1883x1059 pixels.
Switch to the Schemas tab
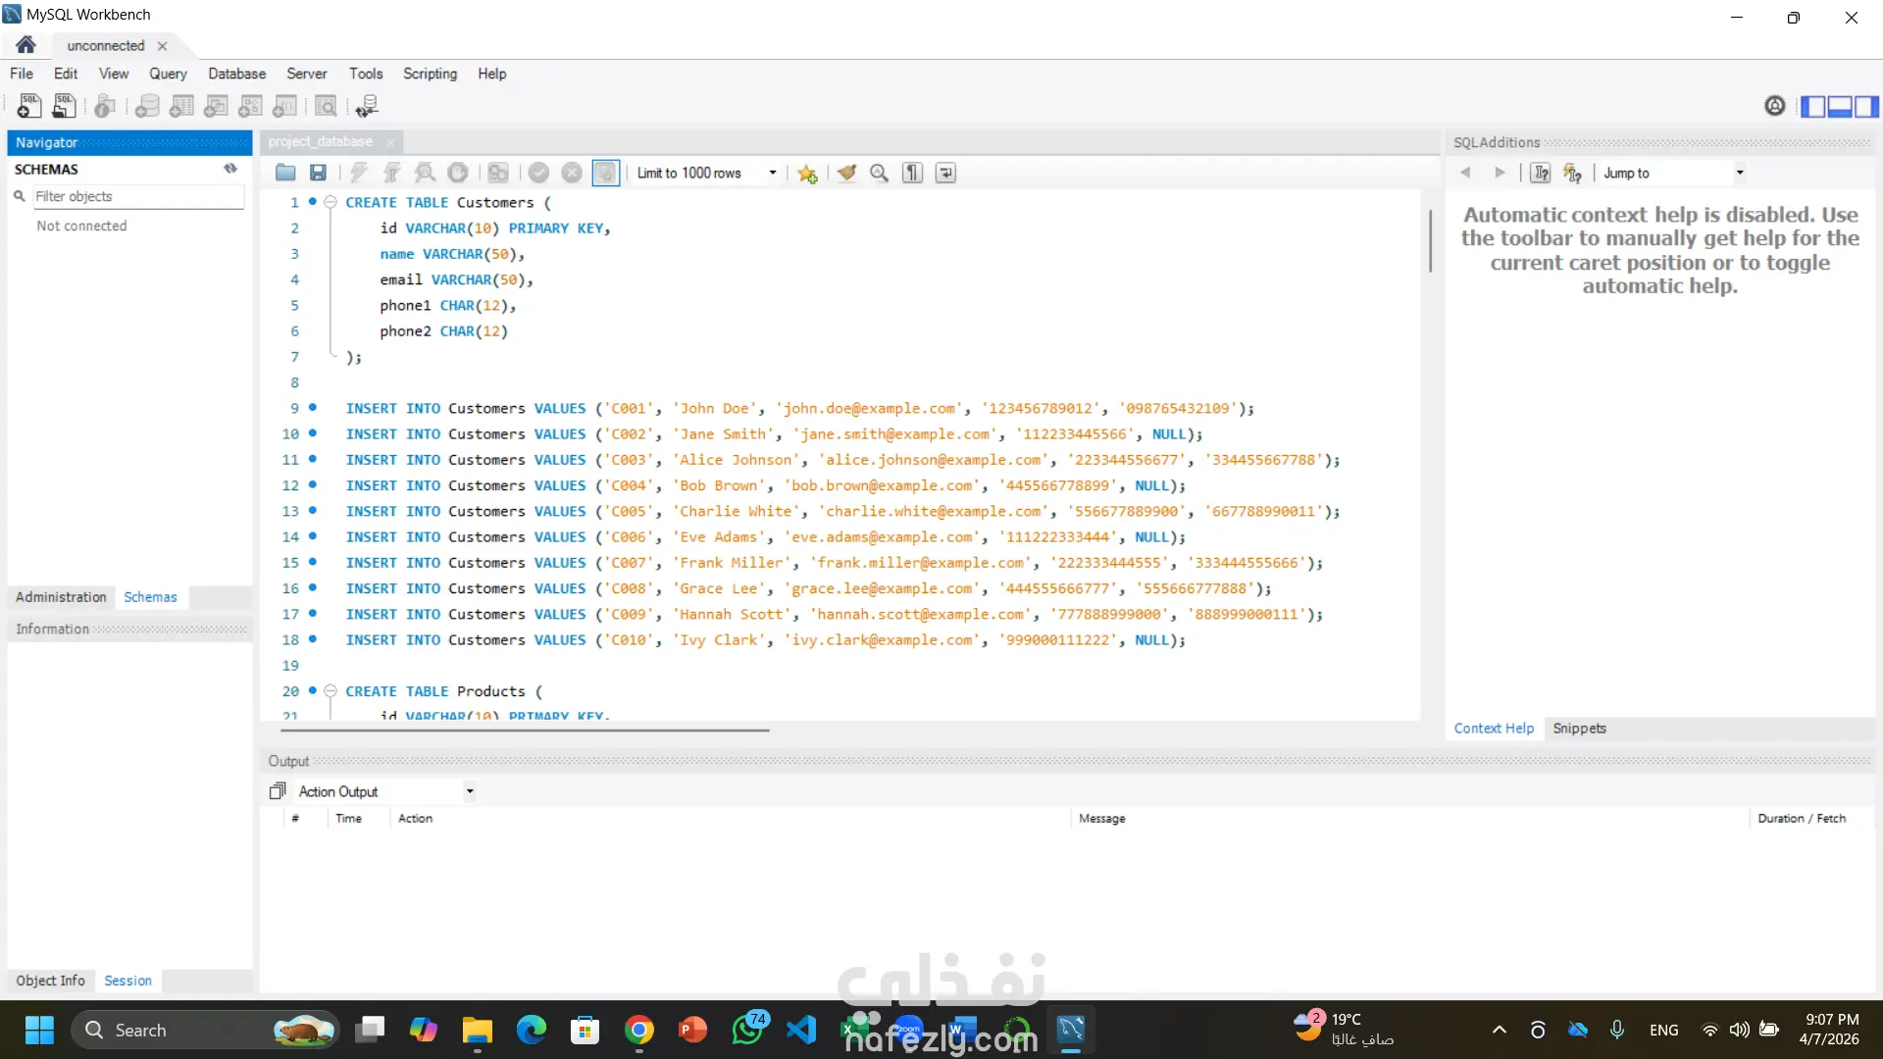[150, 597]
